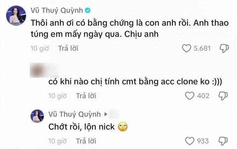Image resolution: width=237 pixels, height=149 pixels.
Task: Click the top comment's 10 giờ timestamp
Action: coord(40,48)
